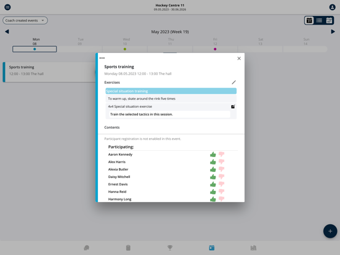Image resolution: width=340 pixels, height=255 pixels.
Task: Go to previous week arrow
Action: point(7,31)
